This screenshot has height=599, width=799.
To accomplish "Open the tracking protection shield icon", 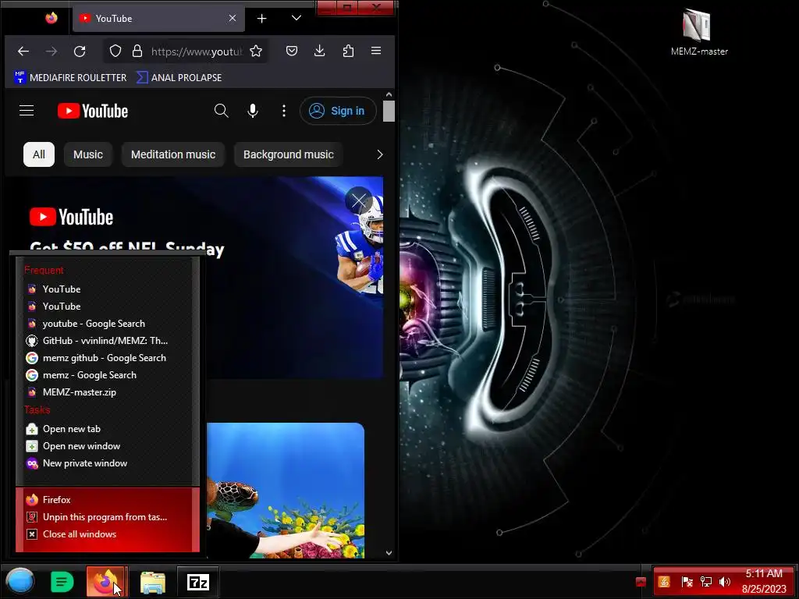I will click(115, 51).
